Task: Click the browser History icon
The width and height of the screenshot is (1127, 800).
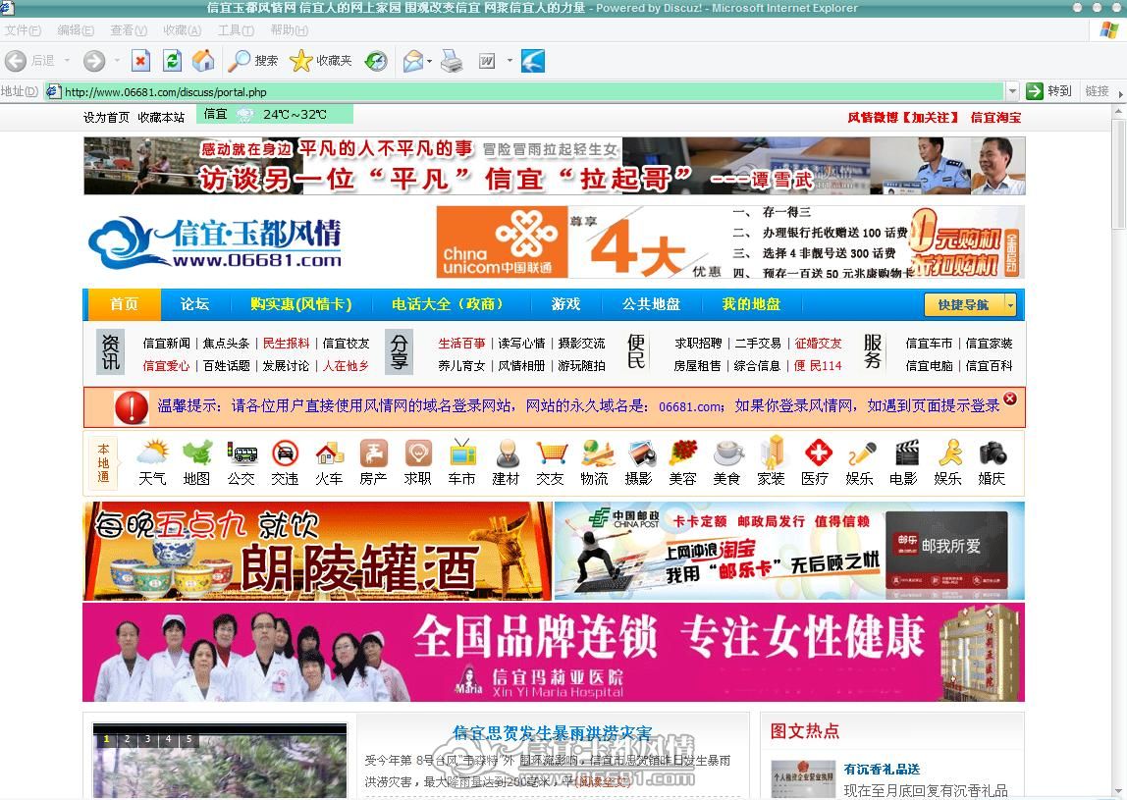Action: [375, 61]
